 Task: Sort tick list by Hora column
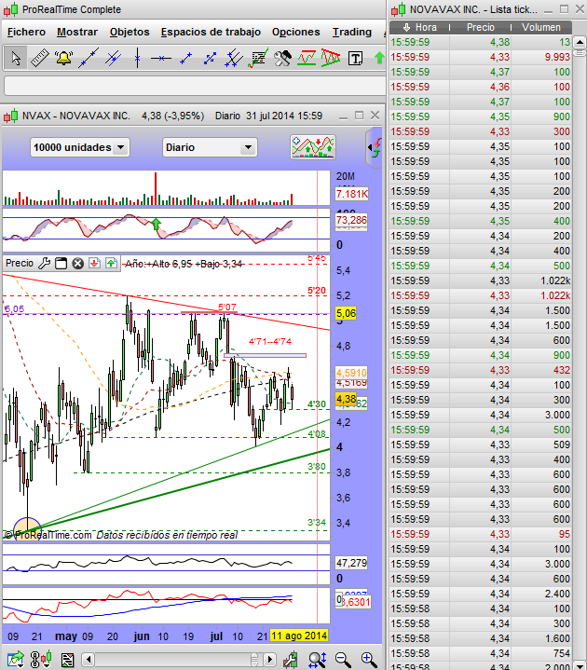(419, 27)
